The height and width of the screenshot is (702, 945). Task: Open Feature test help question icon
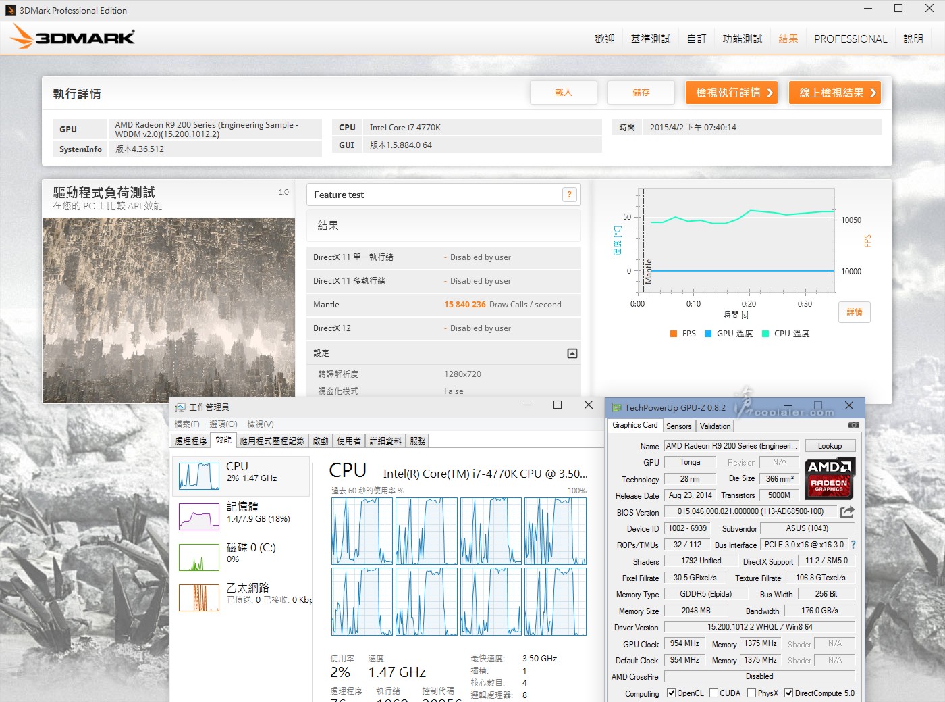pyautogui.click(x=570, y=195)
